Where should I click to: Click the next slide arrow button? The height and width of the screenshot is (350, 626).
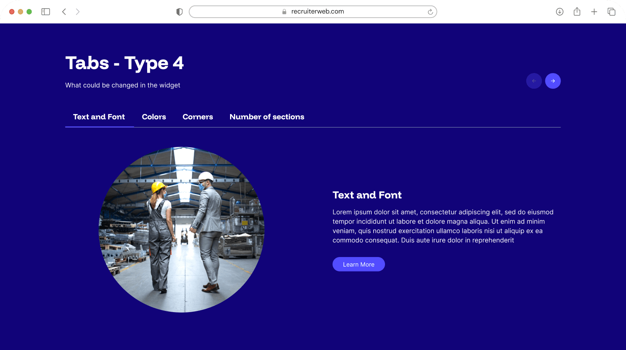click(552, 81)
